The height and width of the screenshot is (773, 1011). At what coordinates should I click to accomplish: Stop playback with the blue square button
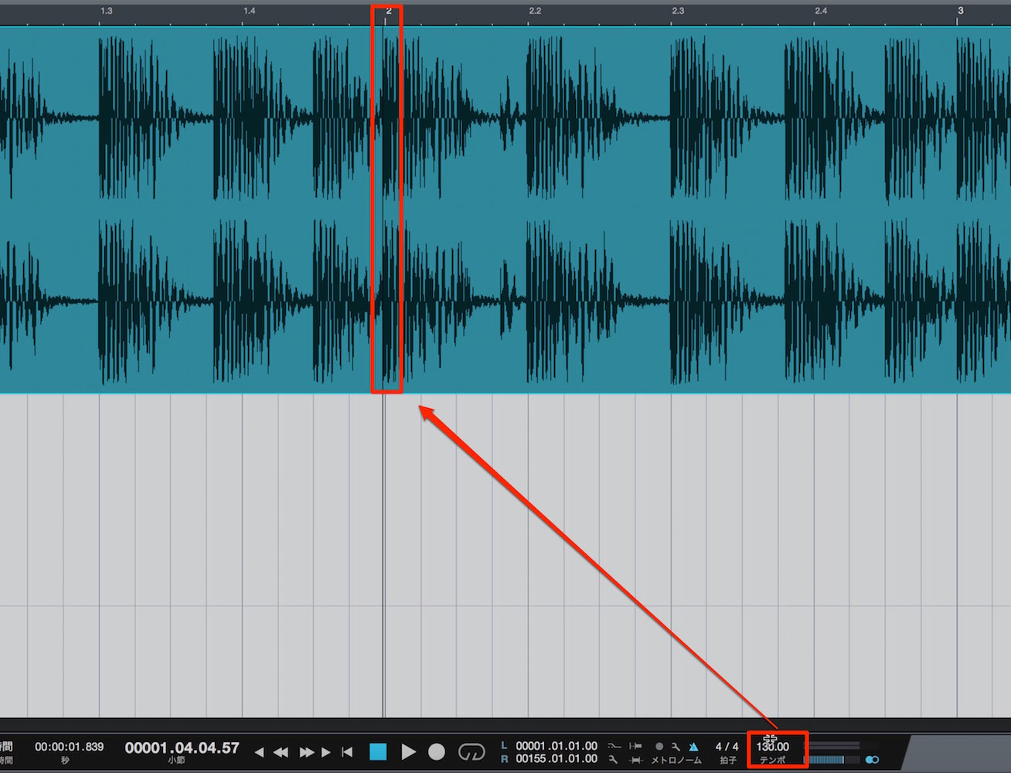coord(378,751)
